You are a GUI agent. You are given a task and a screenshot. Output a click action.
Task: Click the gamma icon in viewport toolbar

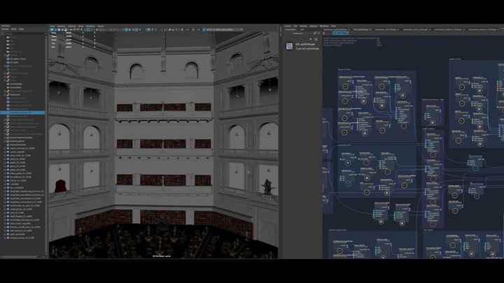(193, 29)
